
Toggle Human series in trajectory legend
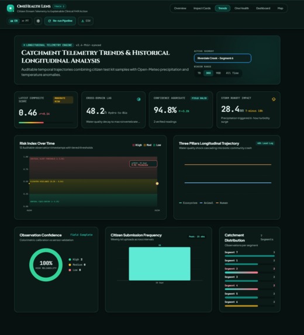[222, 203]
